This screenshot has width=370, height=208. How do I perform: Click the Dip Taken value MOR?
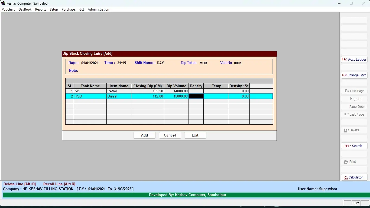tap(203, 63)
